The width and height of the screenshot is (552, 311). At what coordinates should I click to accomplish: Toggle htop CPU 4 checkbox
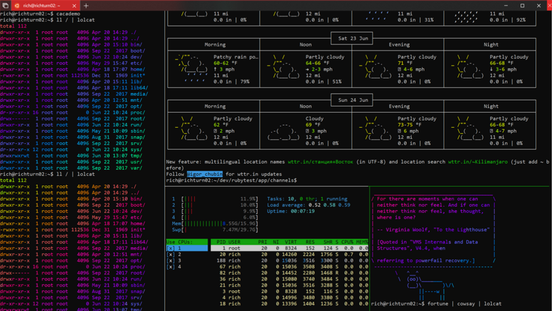(x=171, y=267)
